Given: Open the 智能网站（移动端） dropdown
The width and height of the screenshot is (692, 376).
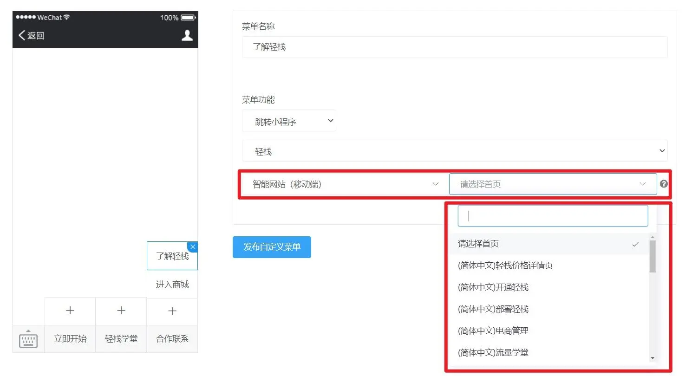Looking at the screenshot, I should (345, 184).
